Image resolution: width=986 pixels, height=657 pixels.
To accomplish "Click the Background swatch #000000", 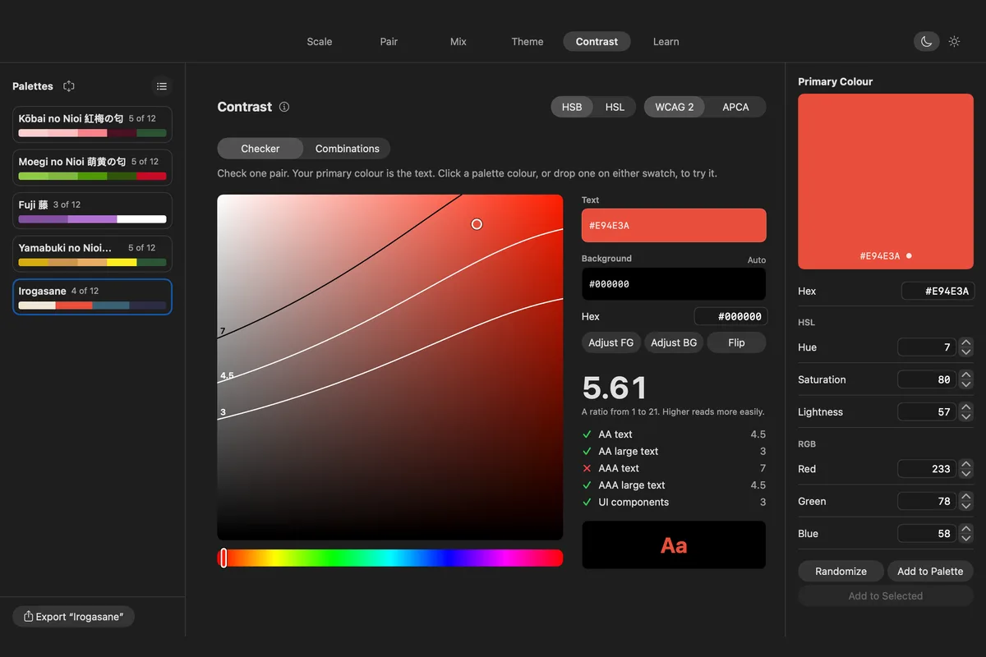I will click(x=674, y=284).
